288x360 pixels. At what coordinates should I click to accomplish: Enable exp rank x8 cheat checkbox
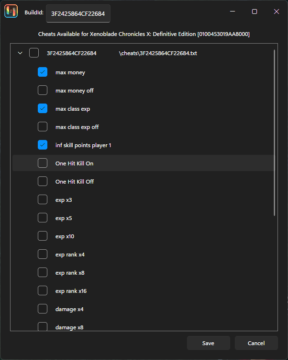[43, 272]
